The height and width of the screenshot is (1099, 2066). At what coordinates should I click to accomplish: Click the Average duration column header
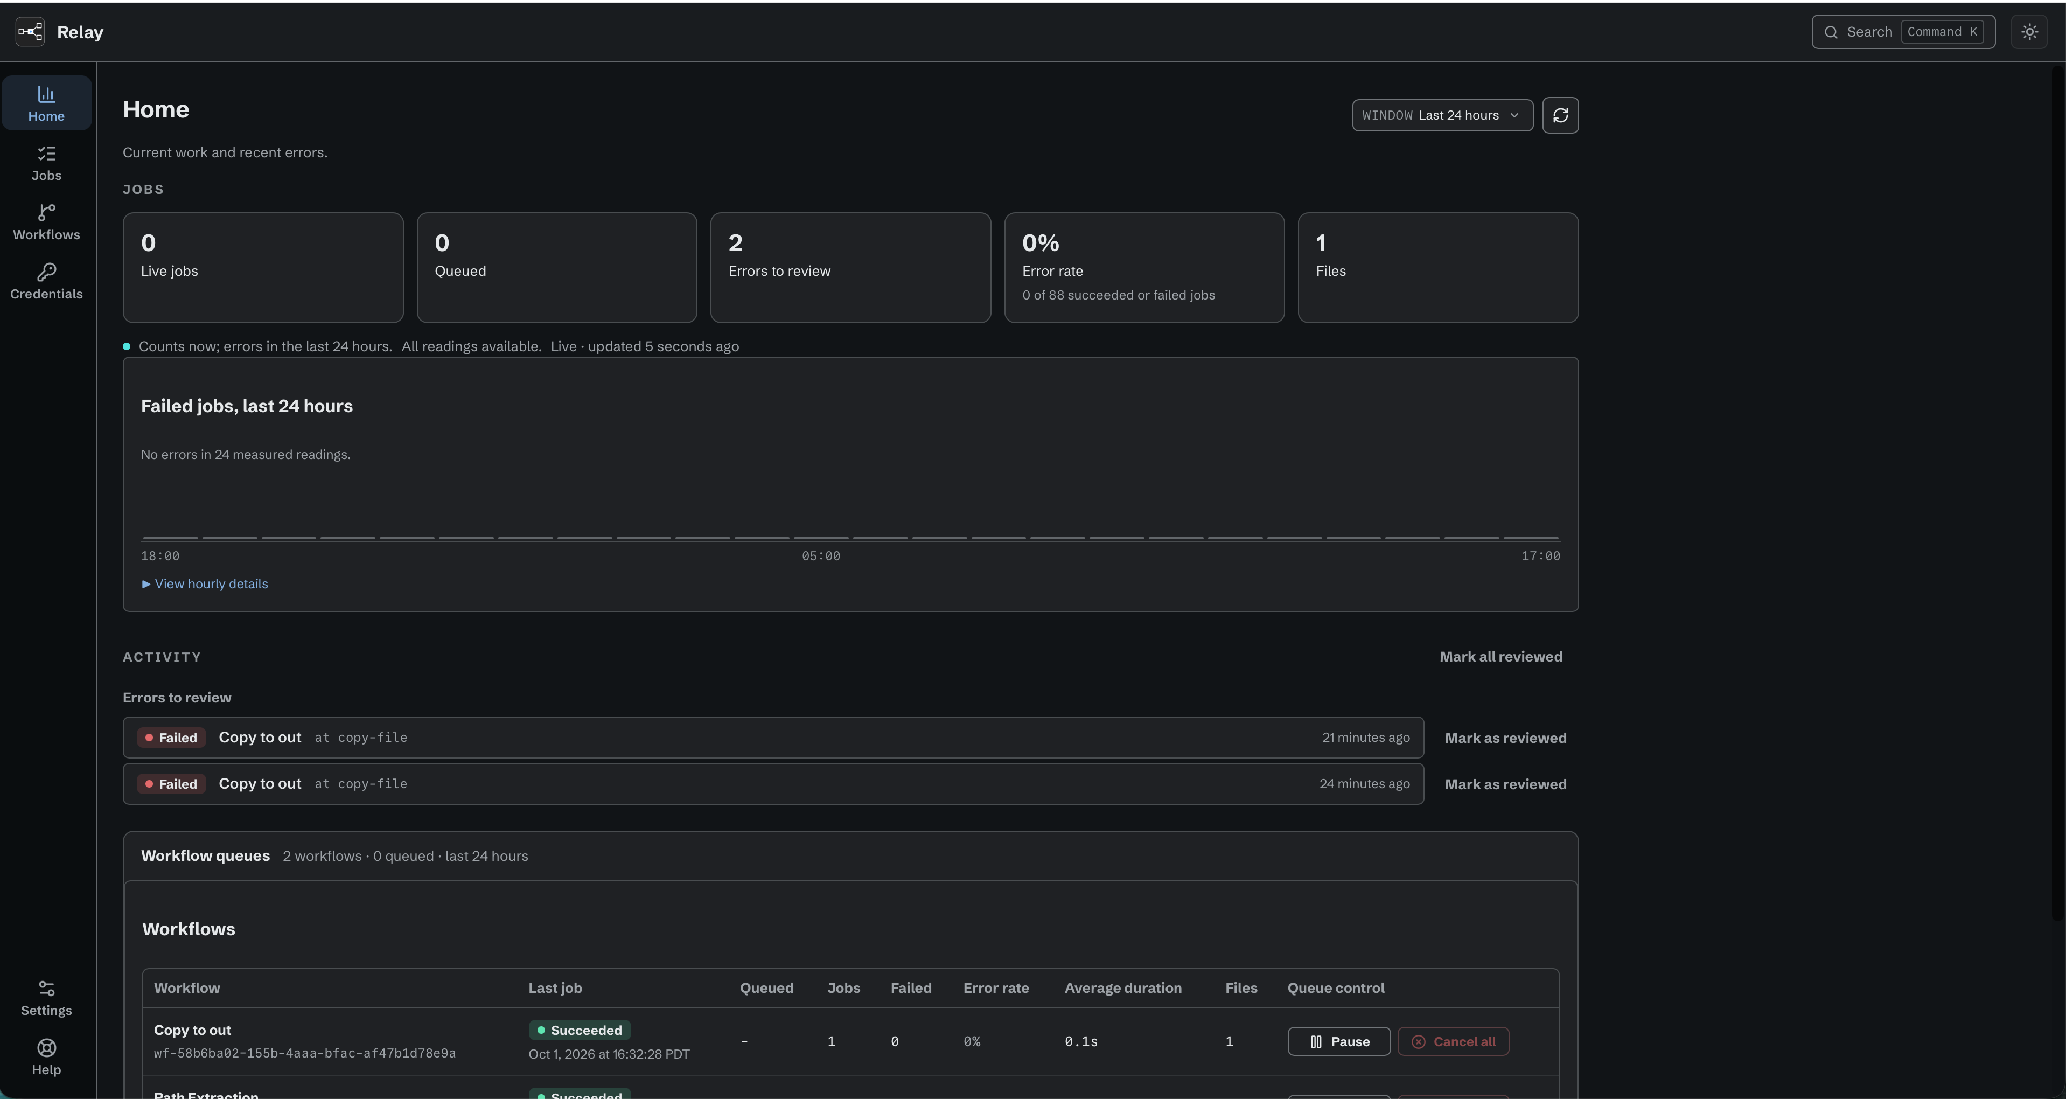pos(1123,989)
